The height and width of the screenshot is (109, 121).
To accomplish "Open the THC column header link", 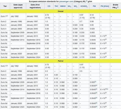I will pyautogui.click(x=56, y=6).
